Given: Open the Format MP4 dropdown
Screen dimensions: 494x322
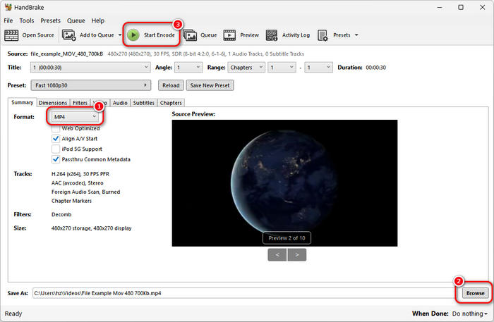Looking at the screenshot, I should 75,117.
